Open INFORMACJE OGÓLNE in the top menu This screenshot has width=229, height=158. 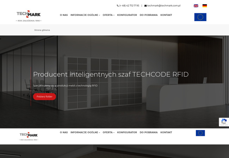coord(84,15)
